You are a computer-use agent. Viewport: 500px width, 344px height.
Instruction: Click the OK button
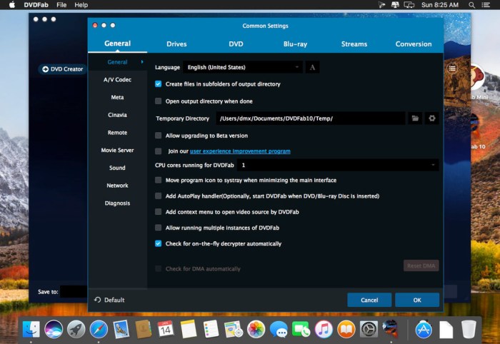[x=416, y=300]
